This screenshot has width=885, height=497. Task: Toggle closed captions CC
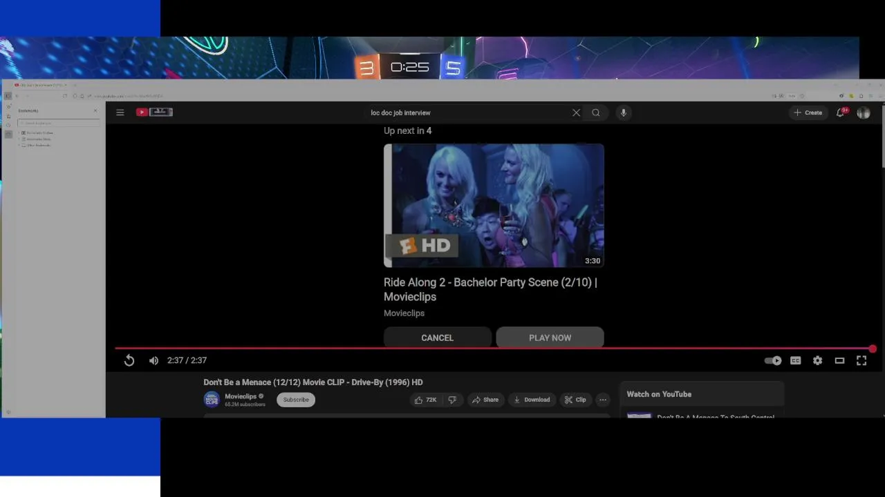coord(796,360)
